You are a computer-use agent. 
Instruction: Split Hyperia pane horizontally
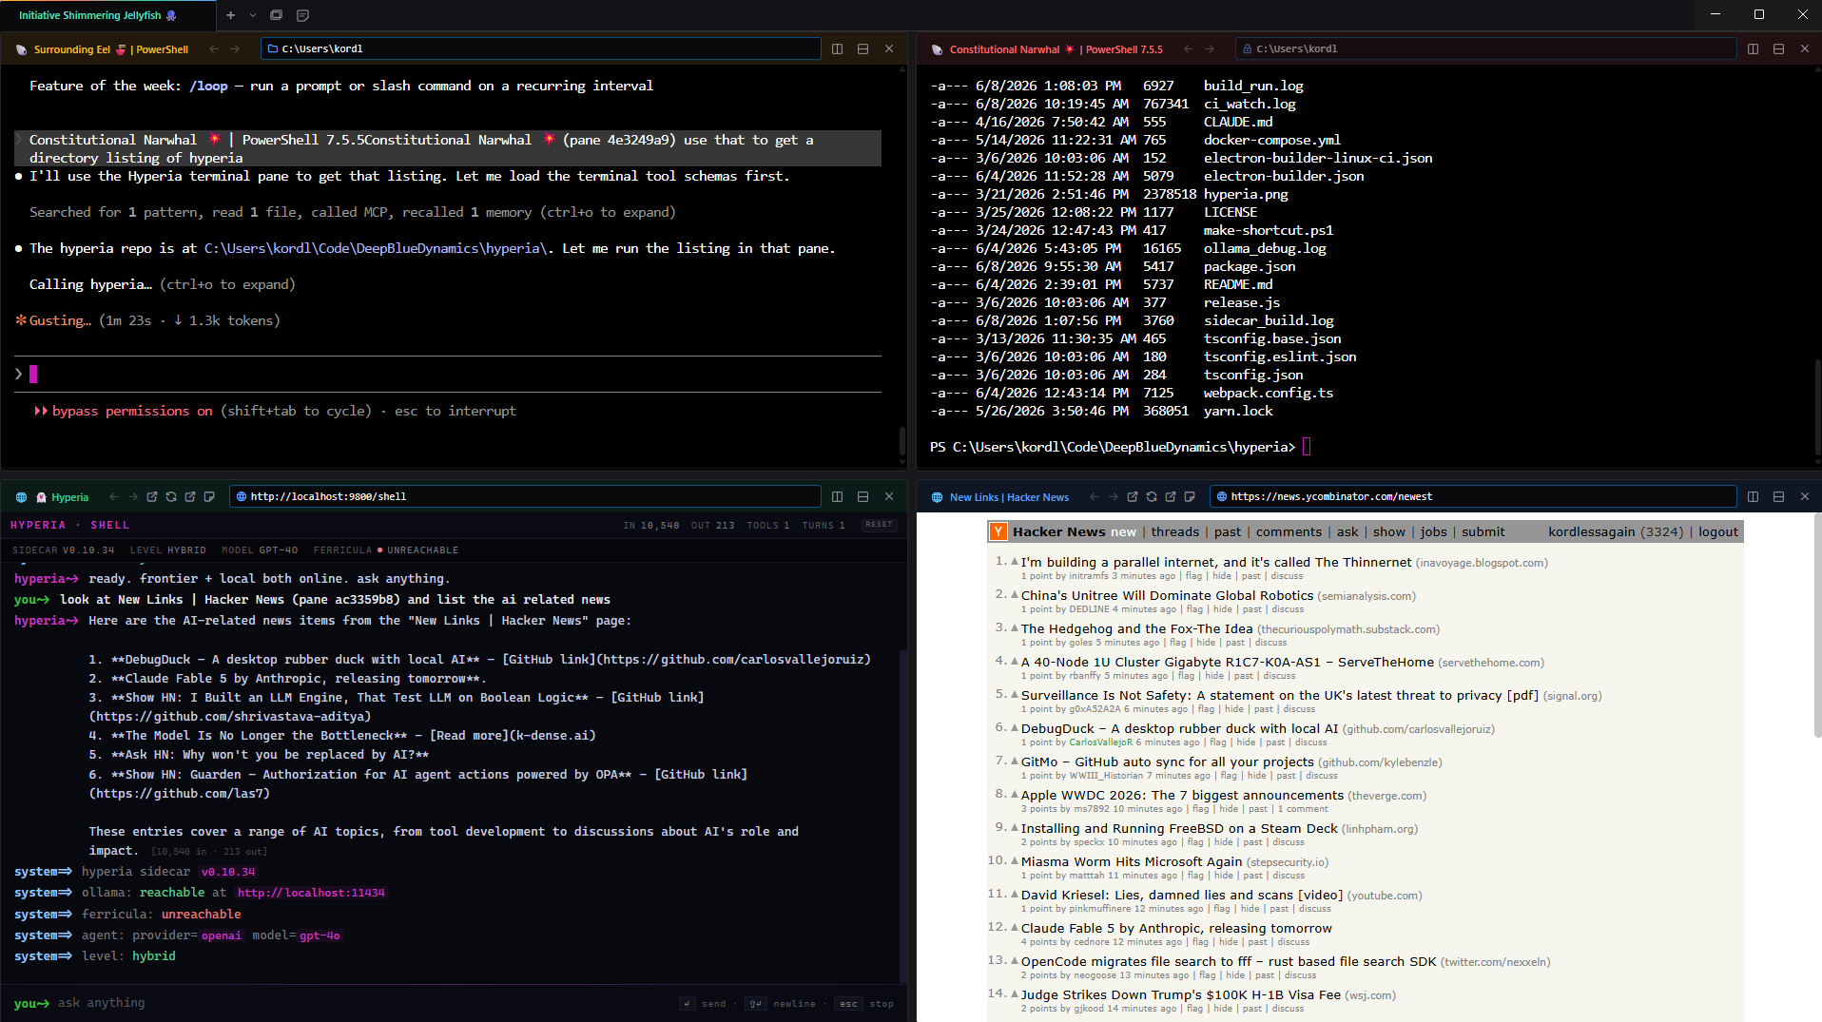(x=863, y=496)
